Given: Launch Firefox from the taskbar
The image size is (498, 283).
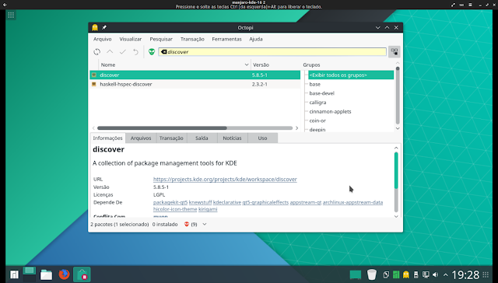Looking at the screenshot, I should pyautogui.click(x=64, y=274).
